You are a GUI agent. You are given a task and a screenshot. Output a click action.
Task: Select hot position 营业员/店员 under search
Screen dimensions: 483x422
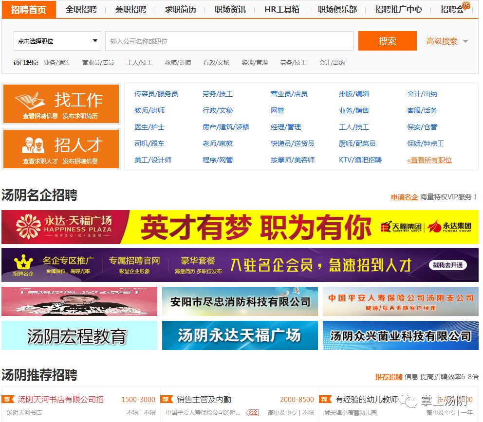pyautogui.click(x=98, y=63)
